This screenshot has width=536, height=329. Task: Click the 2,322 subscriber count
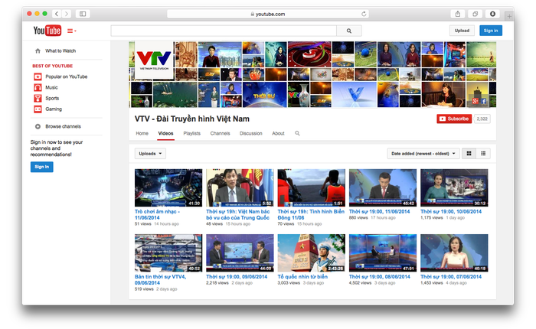point(482,119)
